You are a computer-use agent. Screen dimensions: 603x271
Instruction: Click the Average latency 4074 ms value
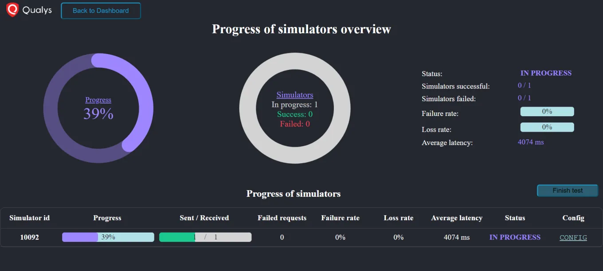[x=531, y=142]
